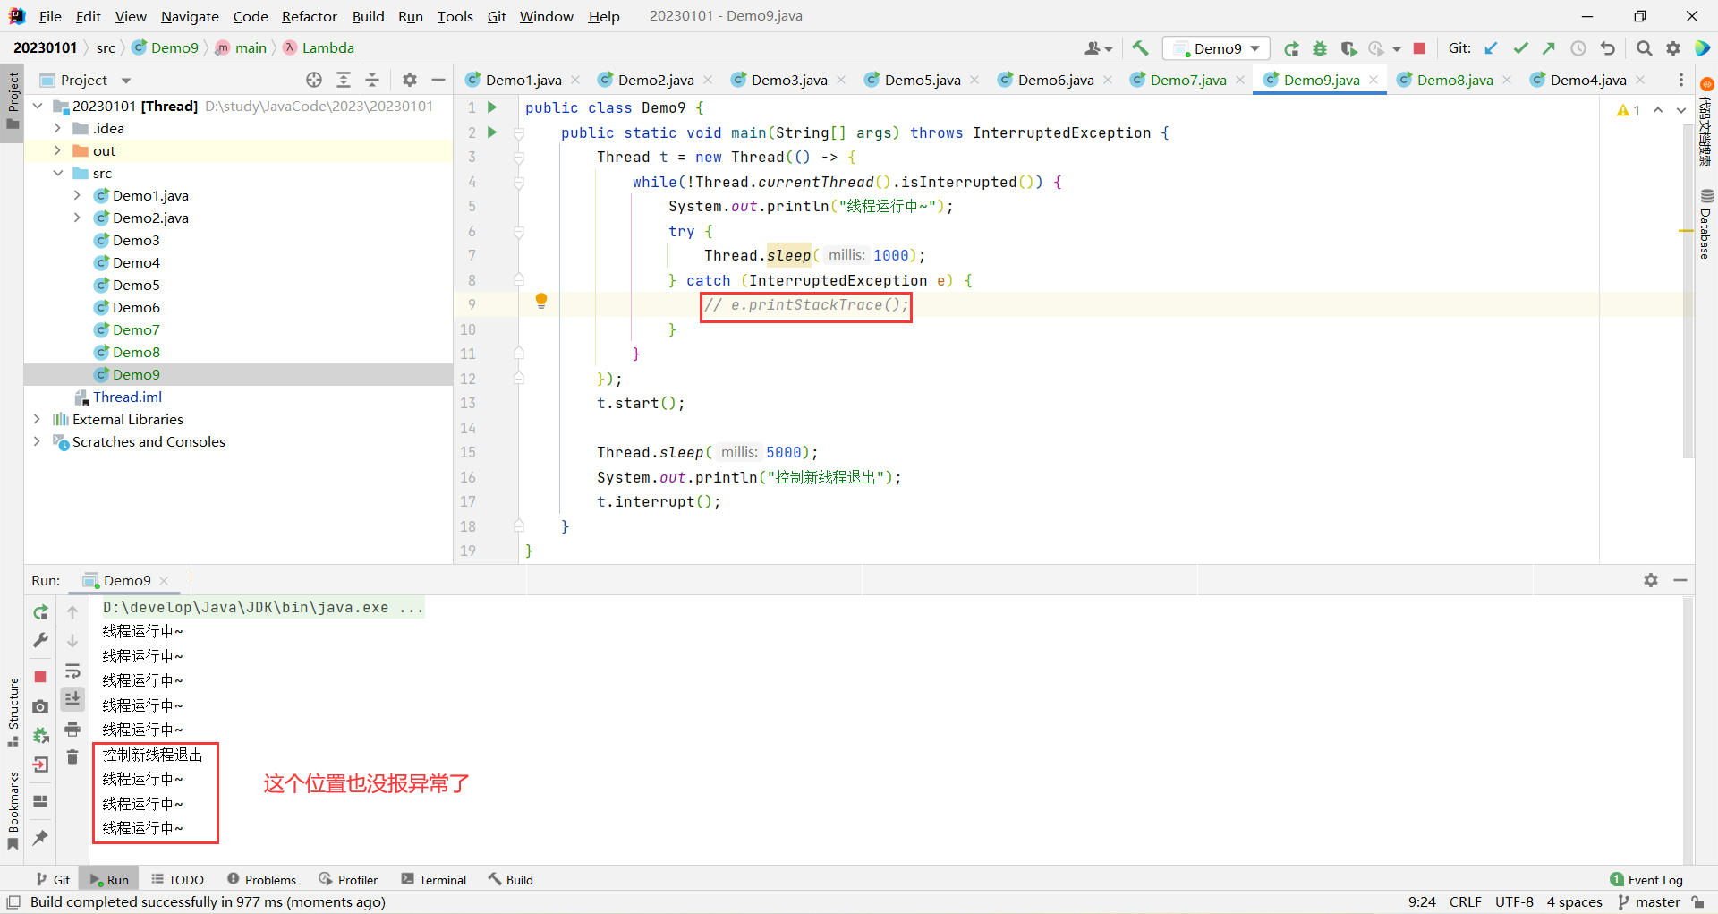Image resolution: width=1718 pixels, height=914 pixels.
Task: Expand External Libraries node
Action: (x=37, y=419)
